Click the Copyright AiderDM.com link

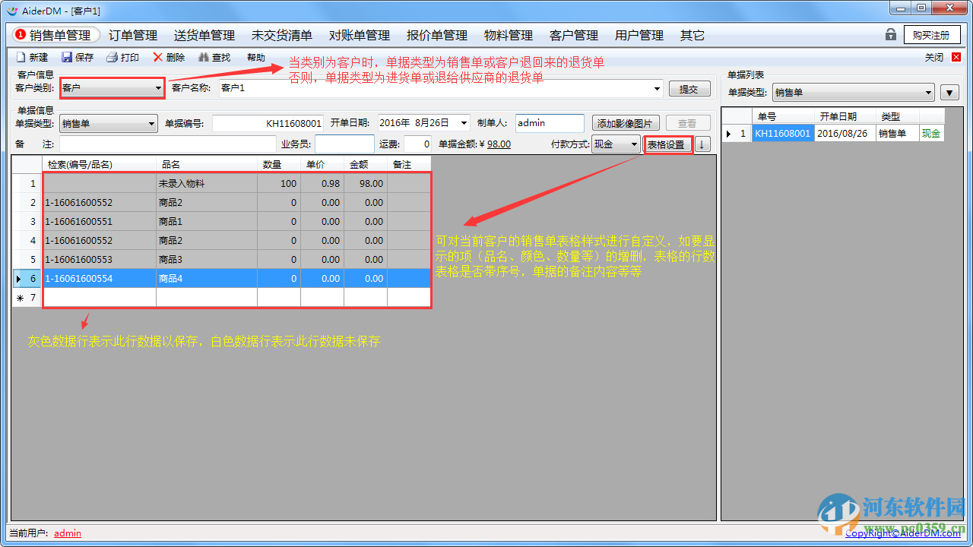(x=903, y=533)
